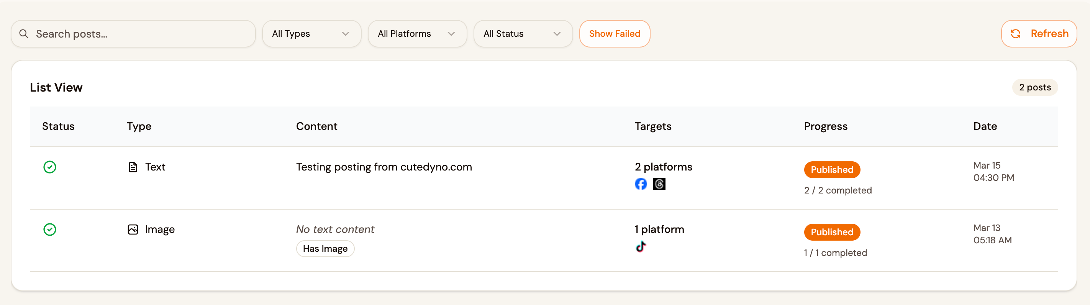Screen dimensions: 1090x305
Task: Click the Threads platform icon on first post
Action: point(659,184)
